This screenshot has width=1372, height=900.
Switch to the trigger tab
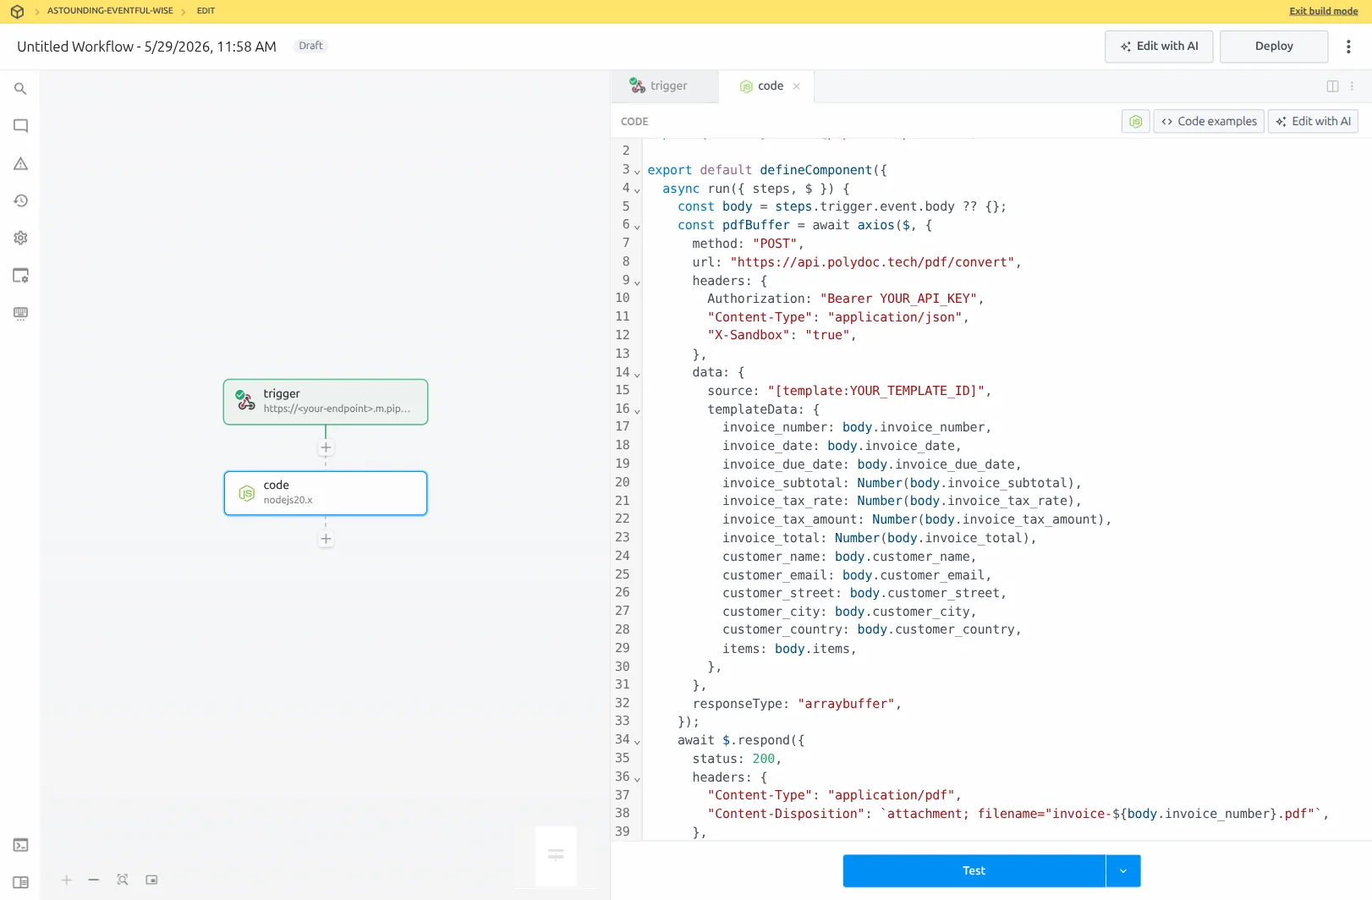[x=665, y=86]
